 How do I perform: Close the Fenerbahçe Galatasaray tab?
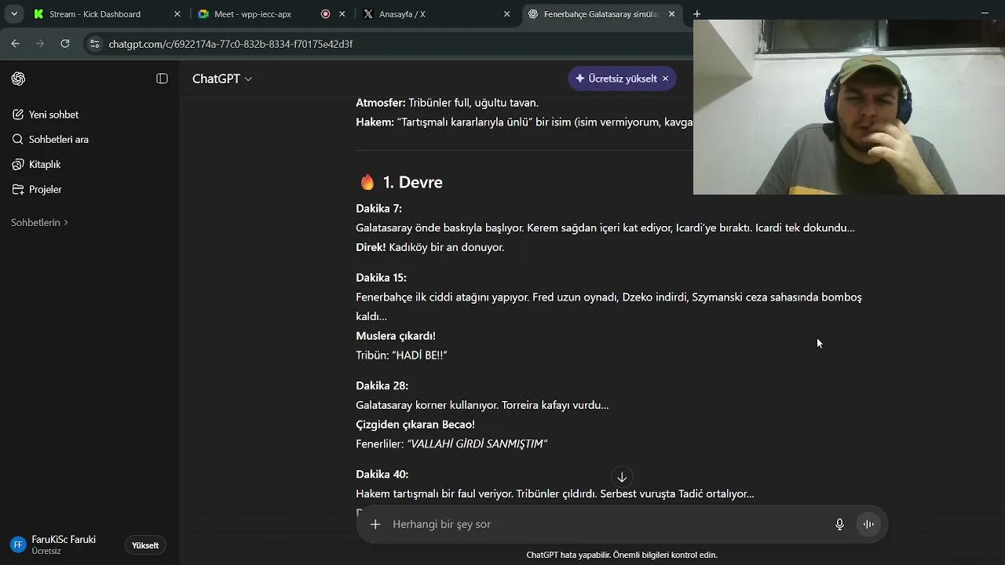[671, 14]
